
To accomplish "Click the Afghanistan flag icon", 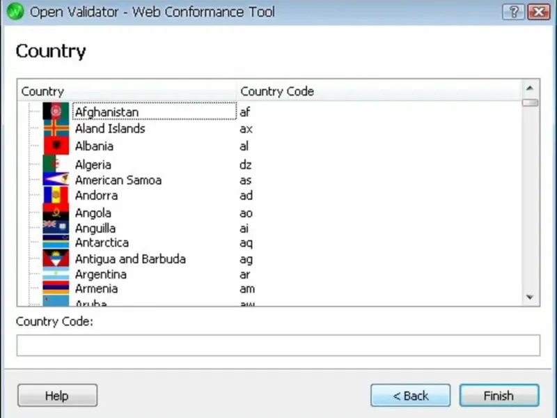I will [56, 111].
